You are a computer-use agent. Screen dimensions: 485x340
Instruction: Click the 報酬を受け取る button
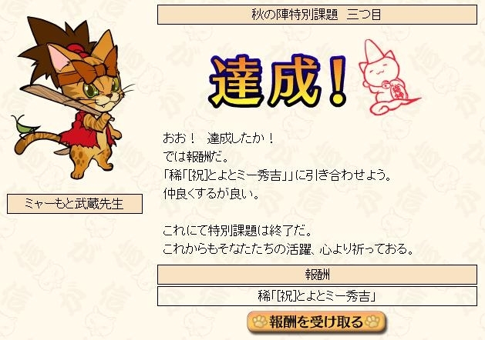pyautogui.click(x=316, y=322)
